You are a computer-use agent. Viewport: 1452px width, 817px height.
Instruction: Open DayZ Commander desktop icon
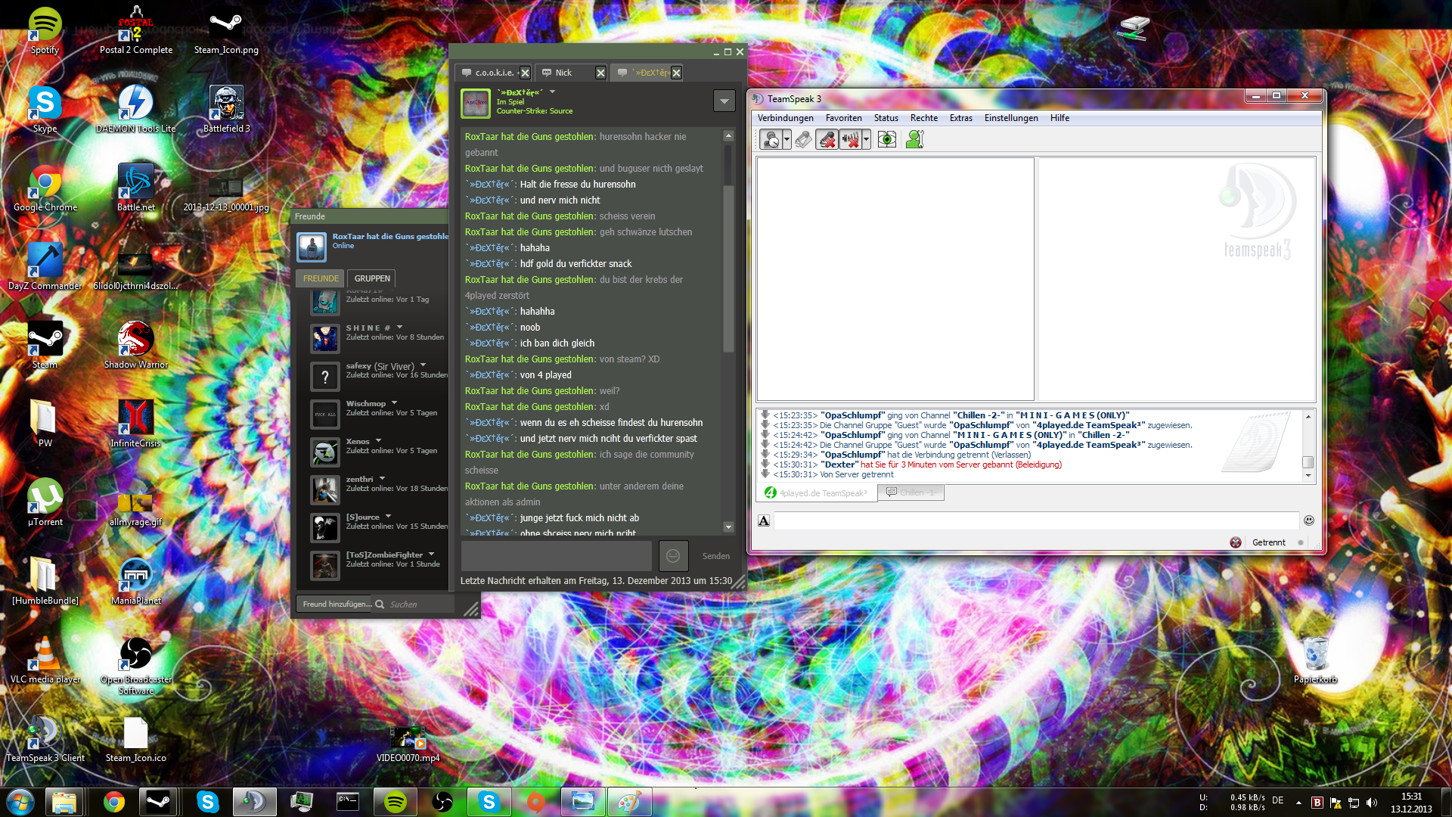[45, 266]
